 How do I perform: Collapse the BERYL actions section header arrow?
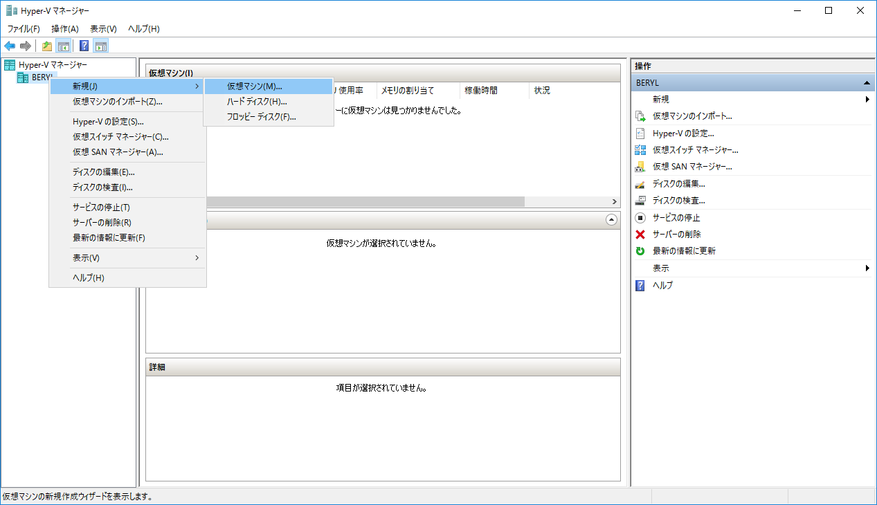pos(866,83)
